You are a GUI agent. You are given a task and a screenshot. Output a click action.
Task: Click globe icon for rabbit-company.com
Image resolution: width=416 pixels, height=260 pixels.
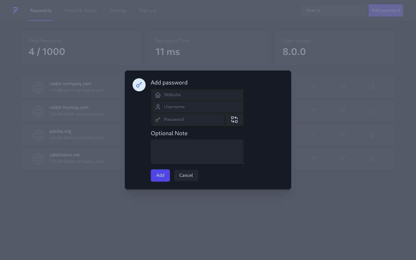pos(38,87)
